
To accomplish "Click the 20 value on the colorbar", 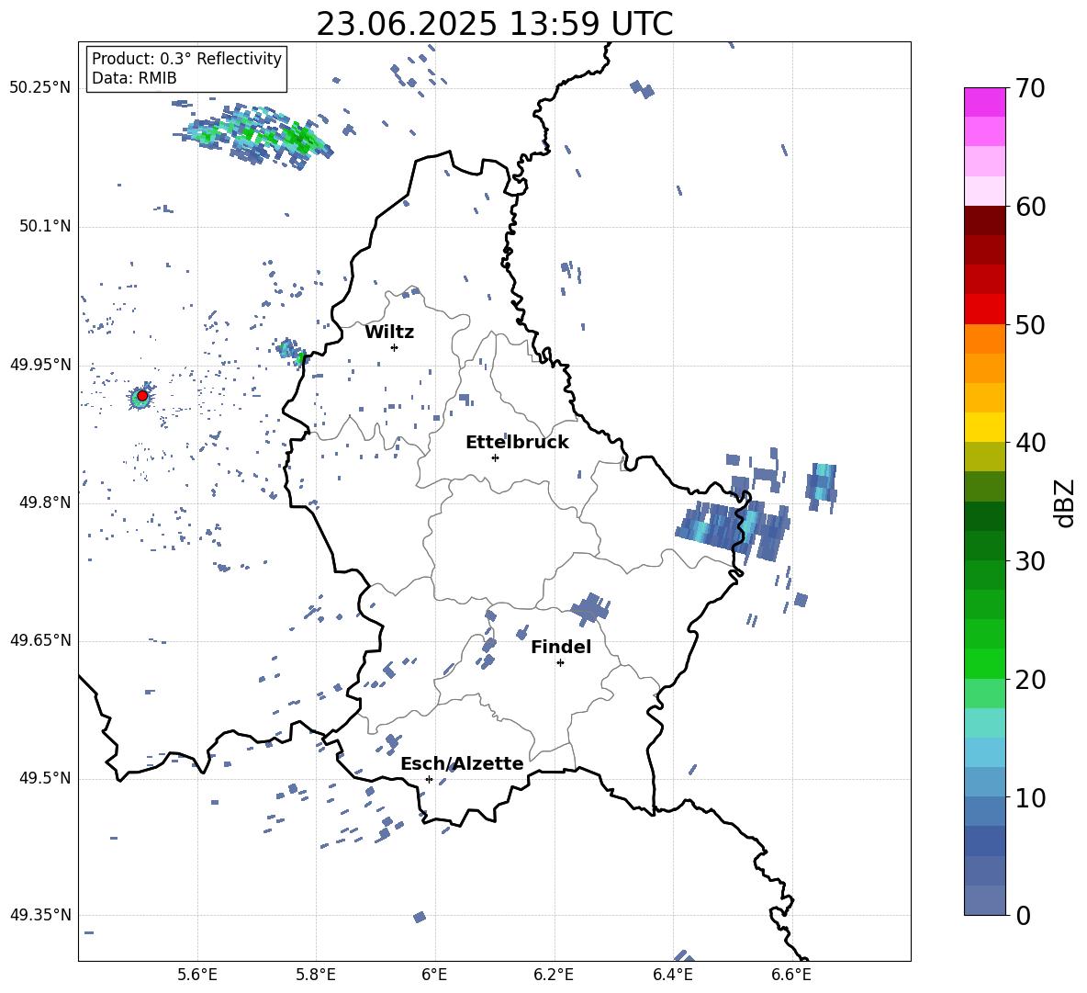I will click(1030, 680).
